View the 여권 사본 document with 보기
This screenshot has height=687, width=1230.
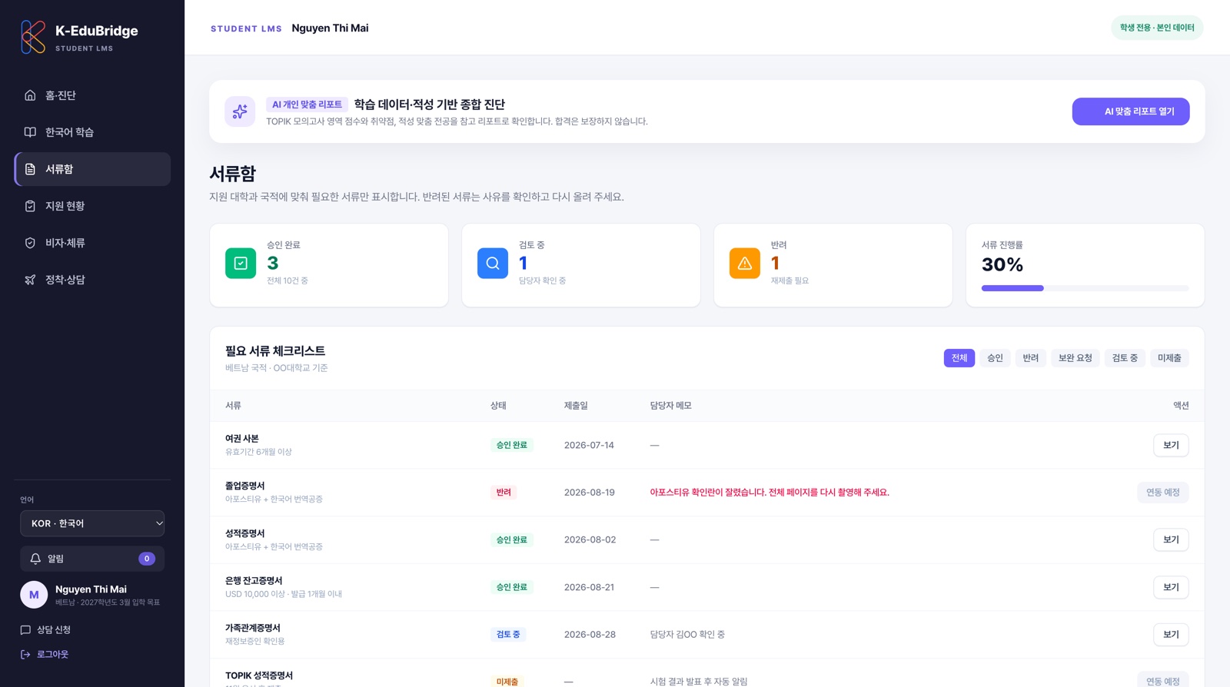[1171, 445]
